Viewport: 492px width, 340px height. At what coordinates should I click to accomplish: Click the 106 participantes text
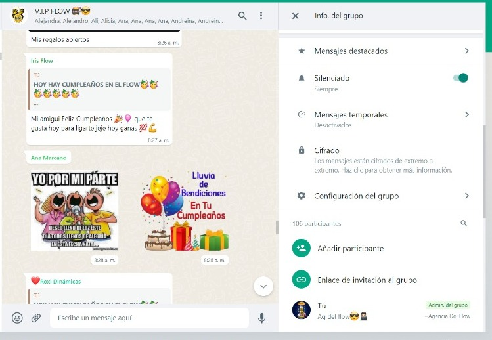click(317, 224)
